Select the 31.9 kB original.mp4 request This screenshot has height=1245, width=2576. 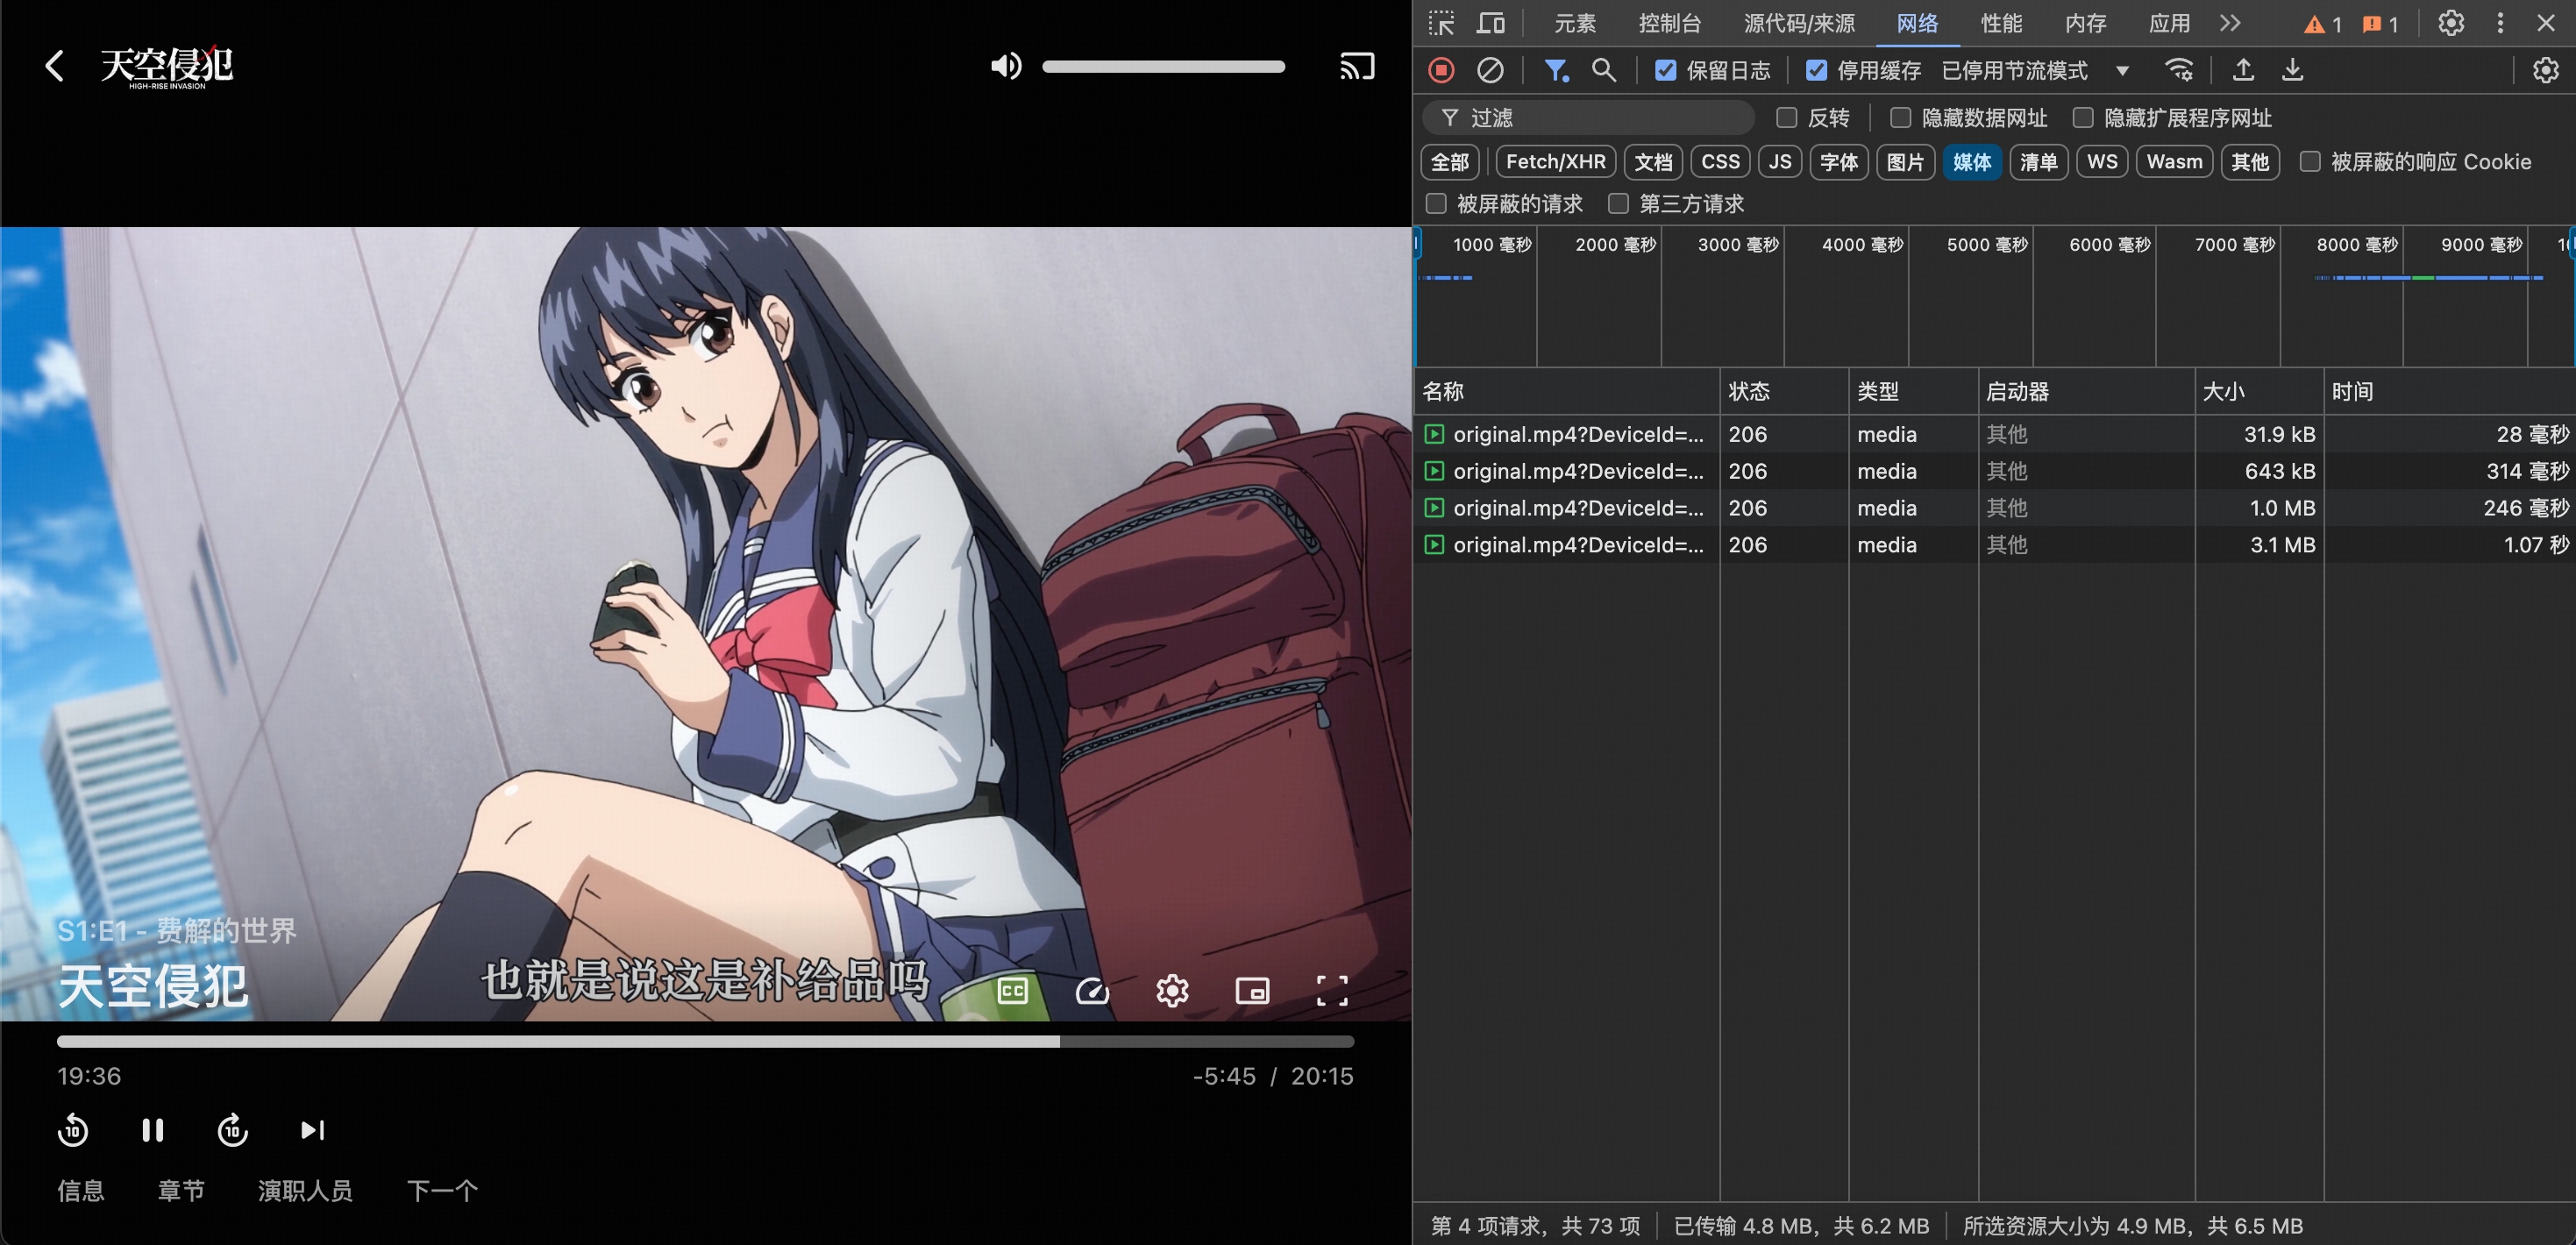pyautogui.click(x=1994, y=434)
